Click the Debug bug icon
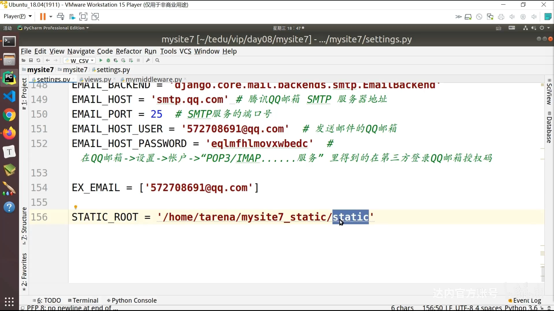The height and width of the screenshot is (311, 554). [x=108, y=60]
